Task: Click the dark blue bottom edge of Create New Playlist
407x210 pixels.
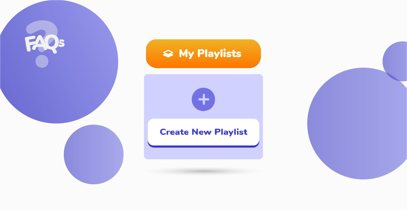Action: point(203,146)
